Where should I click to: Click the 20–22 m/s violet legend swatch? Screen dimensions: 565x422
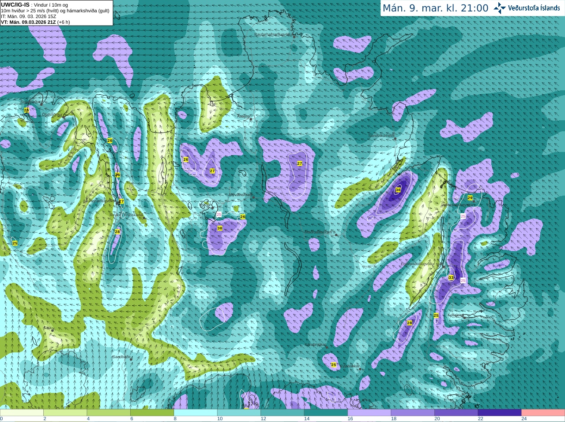(456, 412)
